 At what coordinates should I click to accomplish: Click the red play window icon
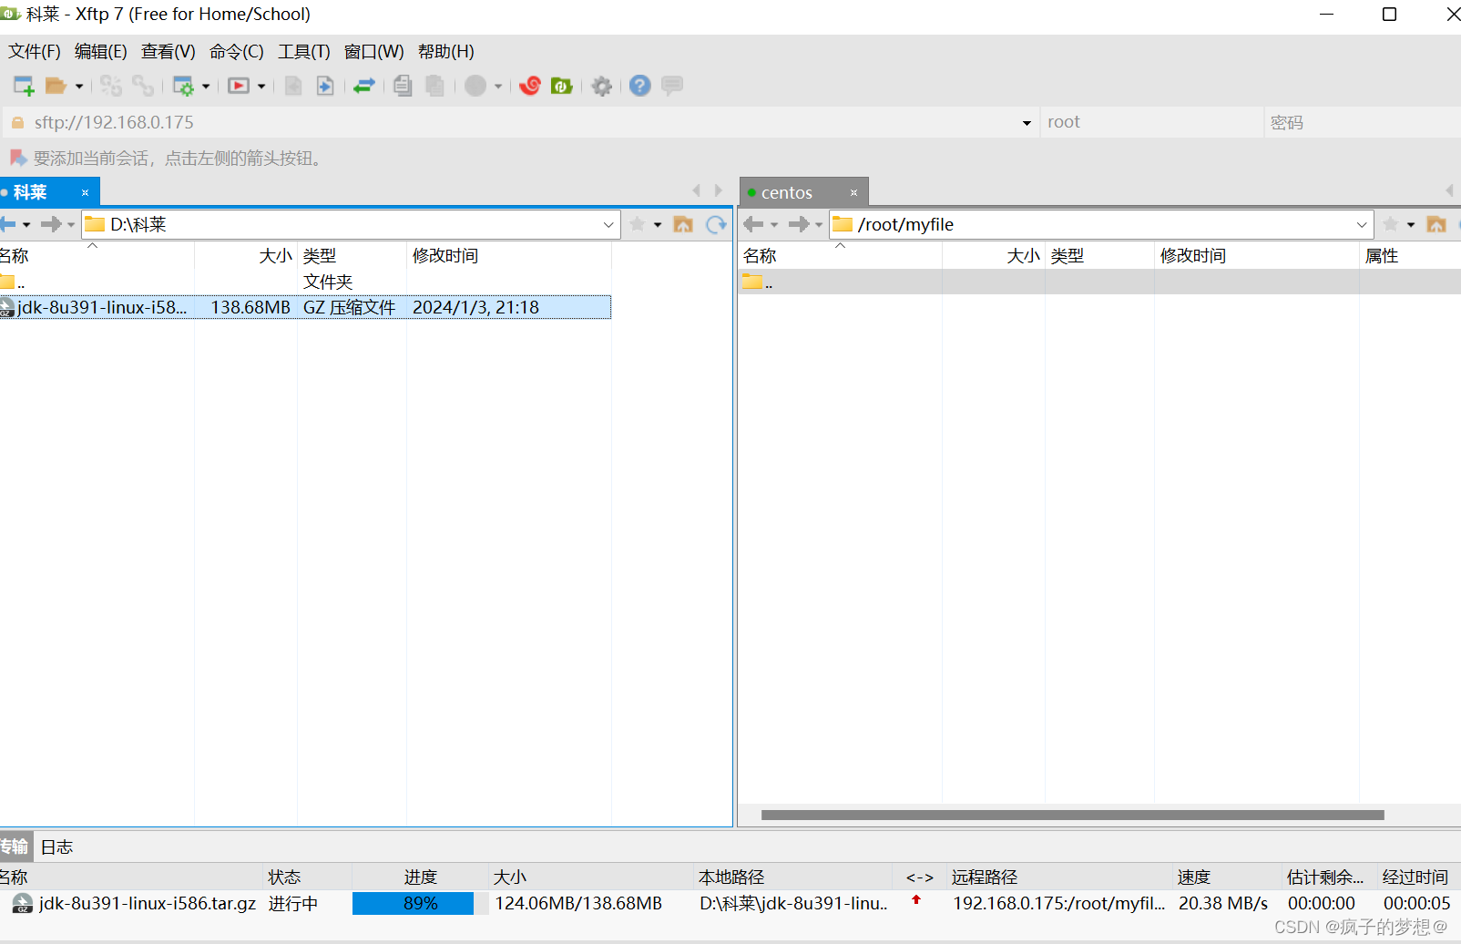tap(239, 86)
